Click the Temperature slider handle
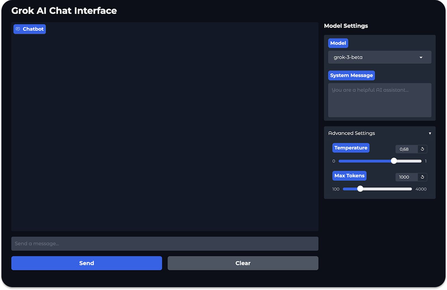 coord(394,161)
